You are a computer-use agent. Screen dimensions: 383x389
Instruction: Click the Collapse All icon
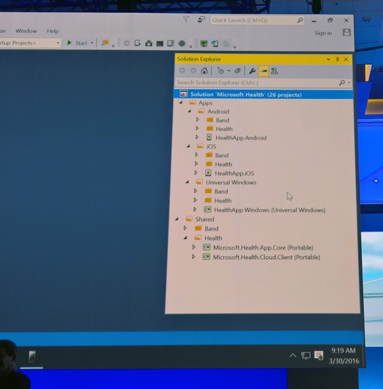pos(237,71)
